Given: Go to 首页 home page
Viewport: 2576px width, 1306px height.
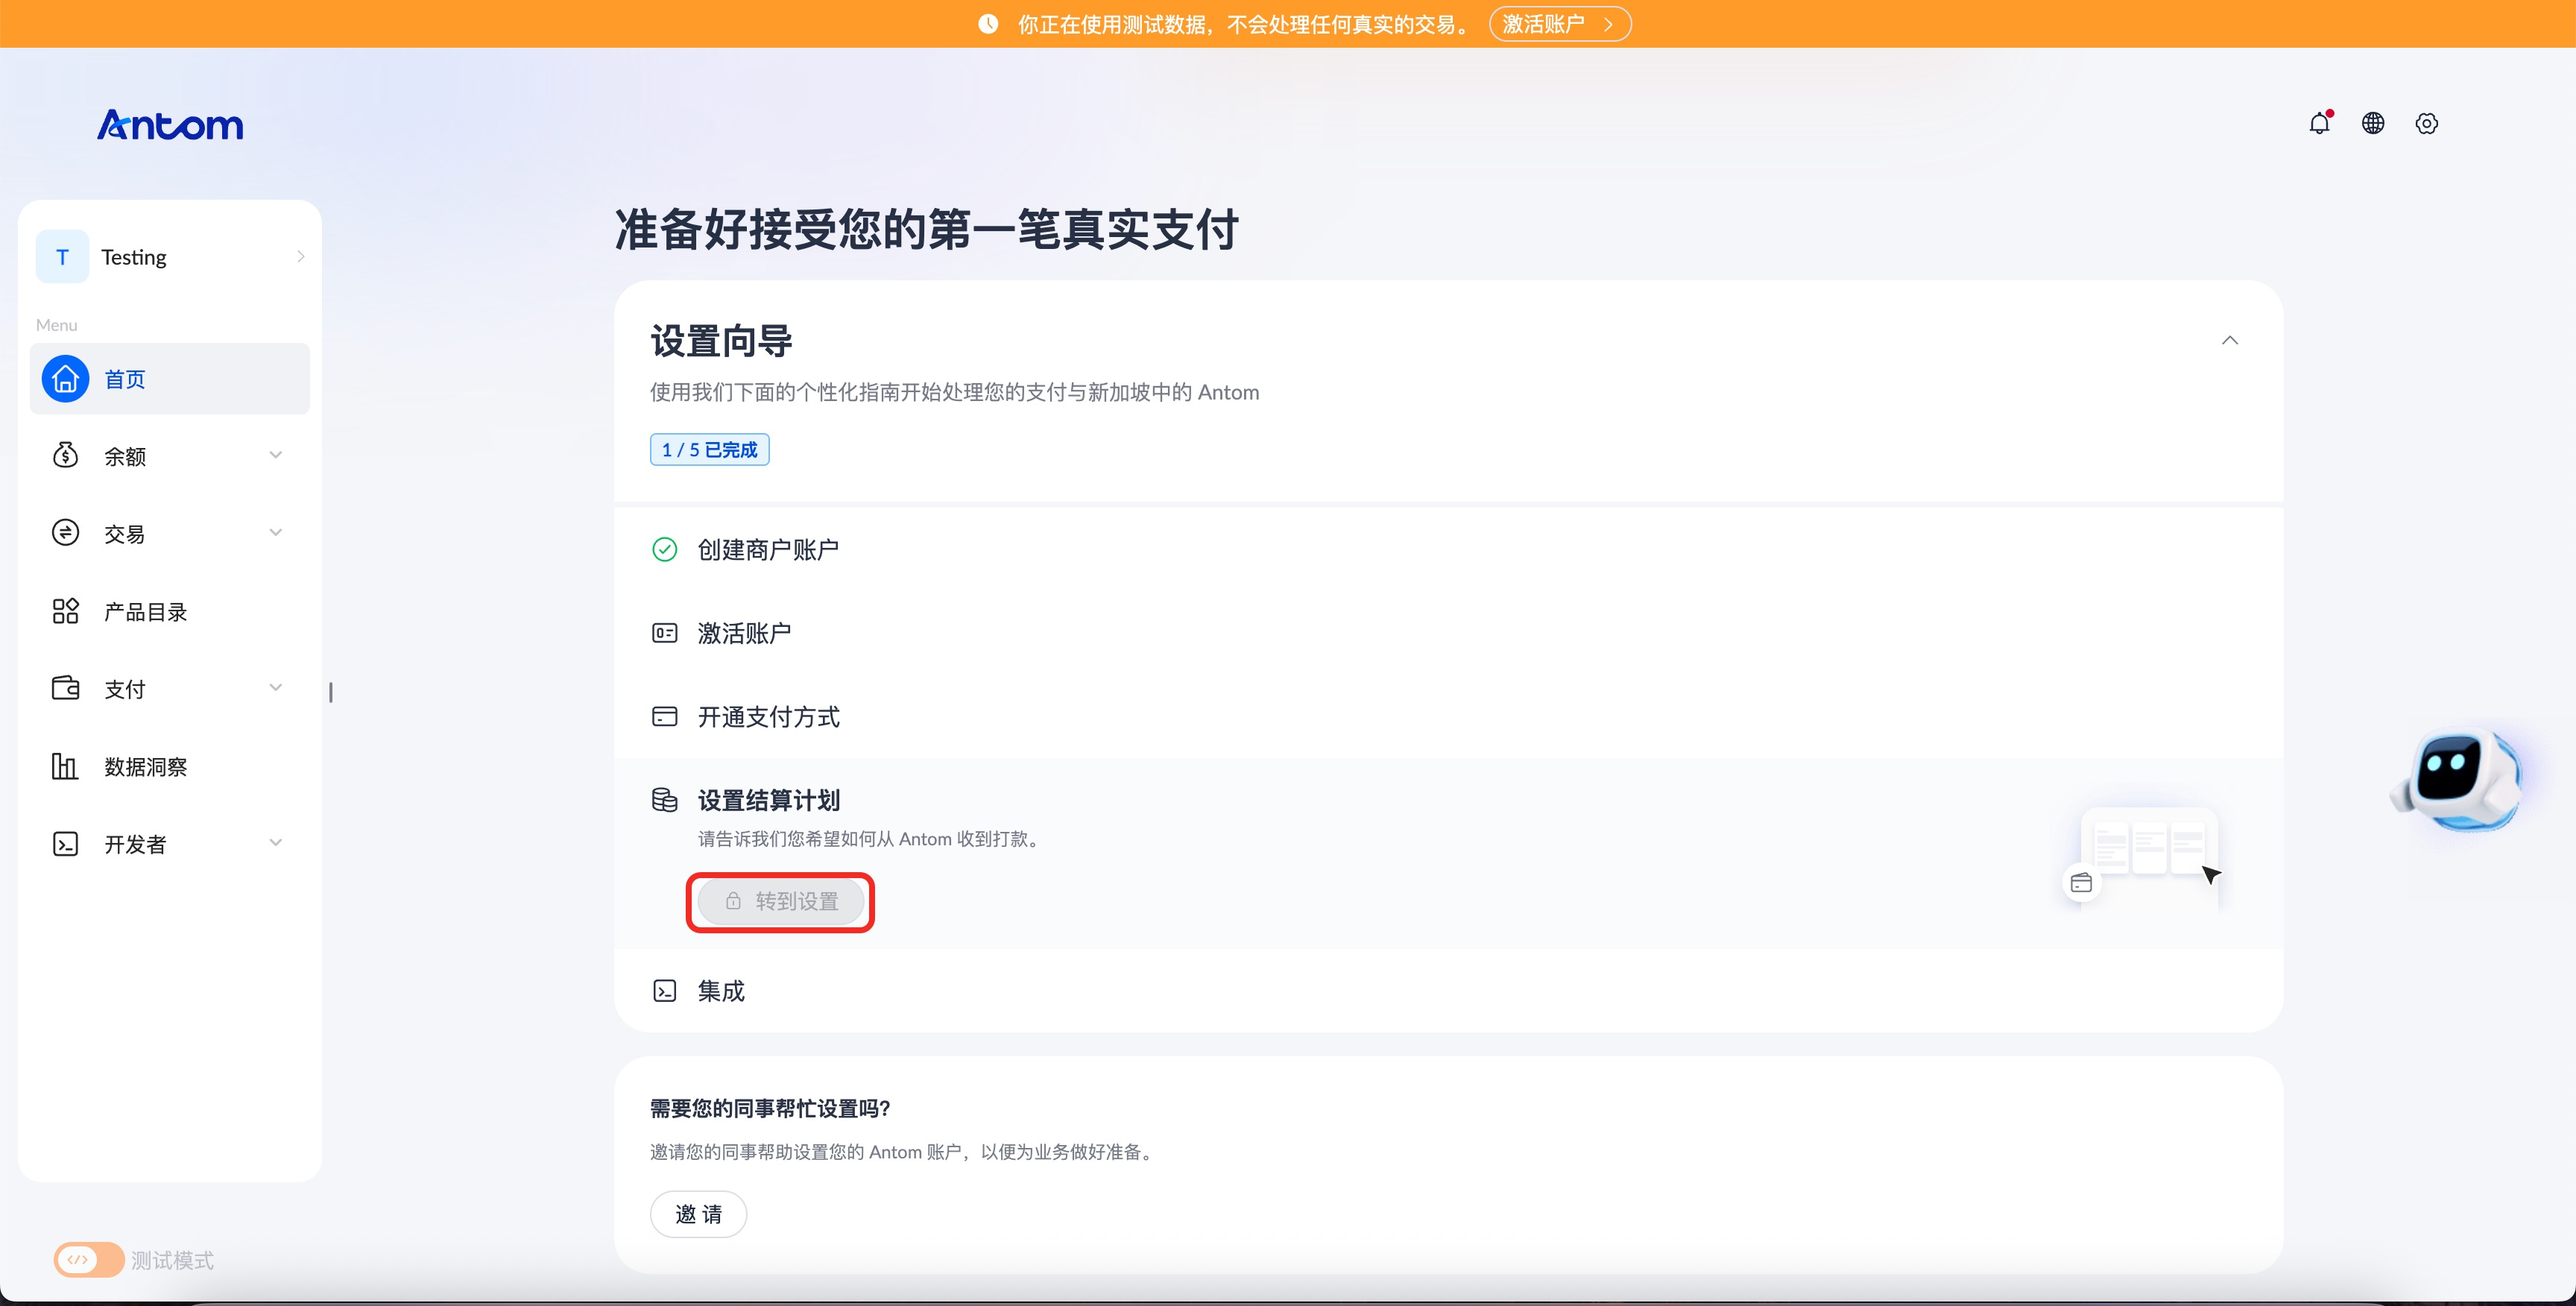Looking at the screenshot, I should [170, 379].
